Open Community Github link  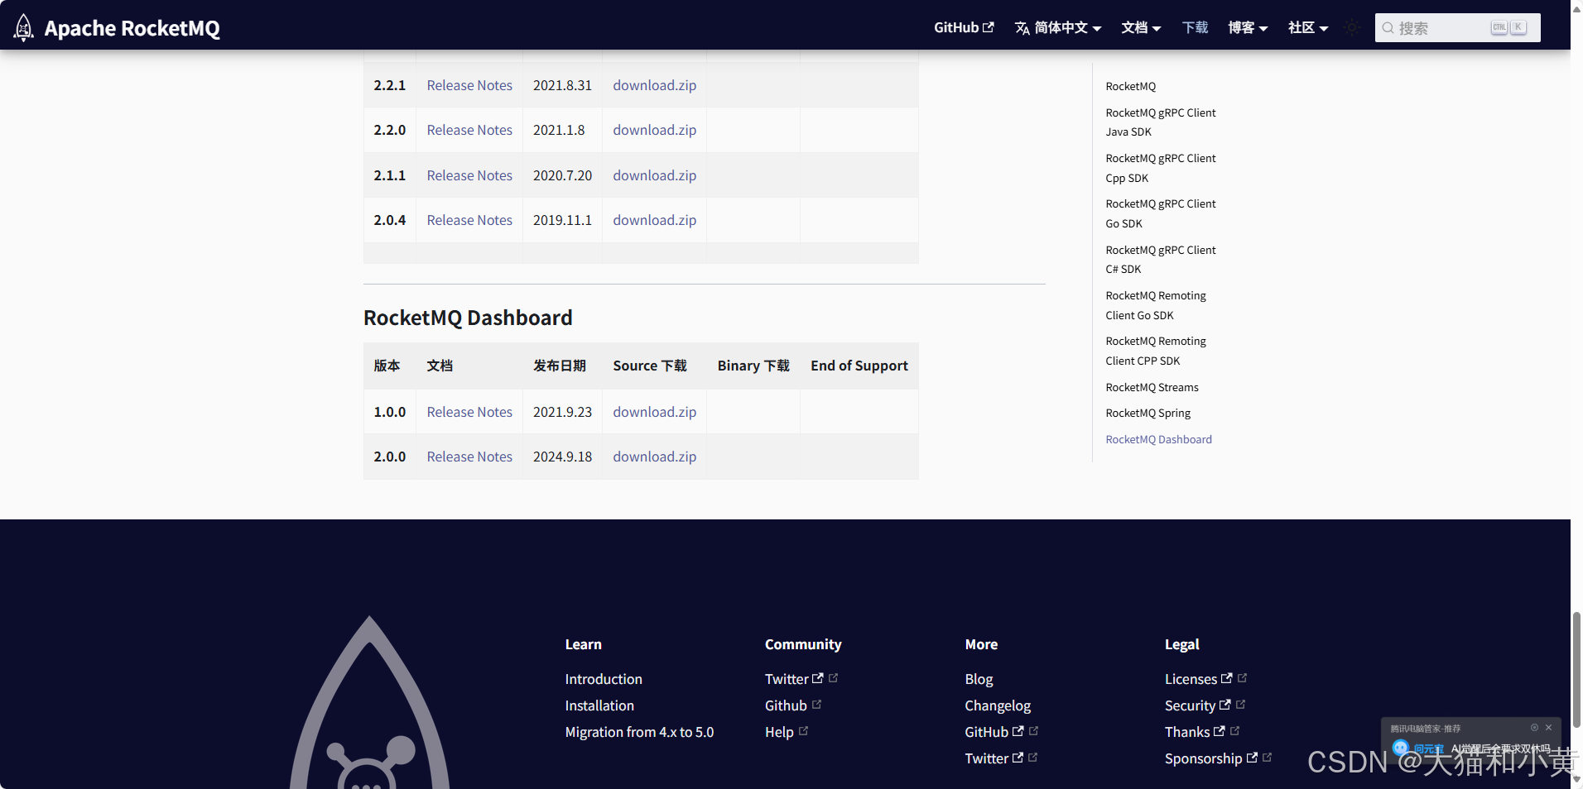point(786,705)
